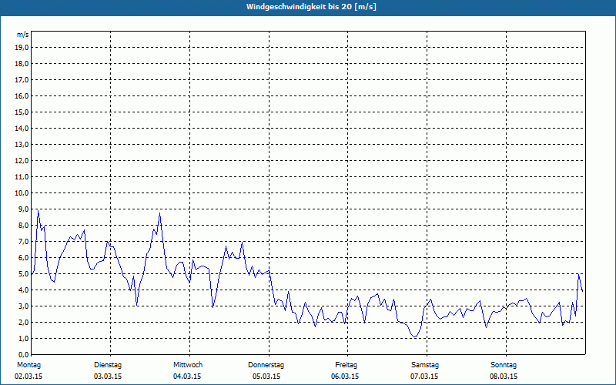
Task: Click the 2,0 axis value
Action: (22, 322)
